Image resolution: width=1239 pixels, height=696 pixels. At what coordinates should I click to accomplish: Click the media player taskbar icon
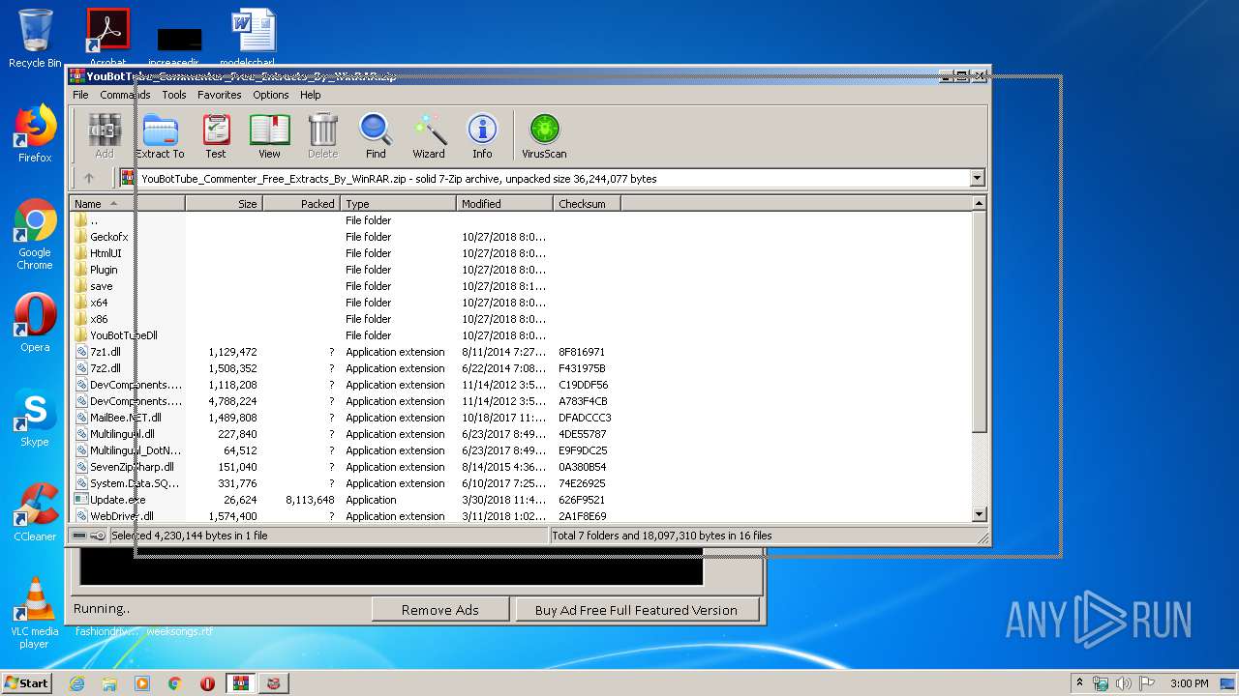pyautogui.click(x=142, y=683)
